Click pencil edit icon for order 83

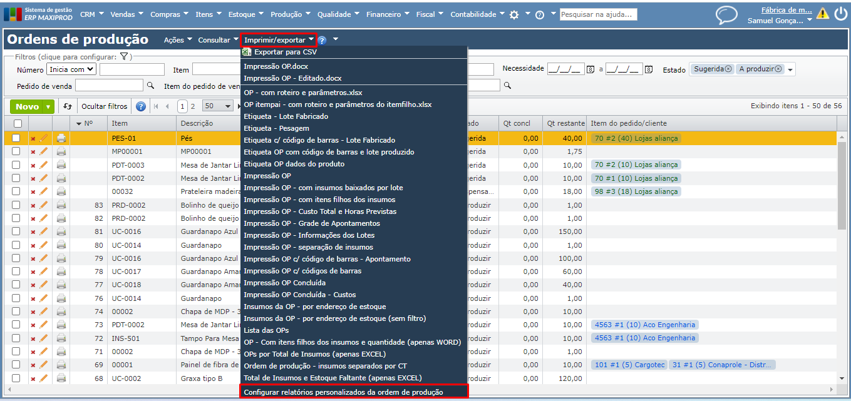[43, 205]
